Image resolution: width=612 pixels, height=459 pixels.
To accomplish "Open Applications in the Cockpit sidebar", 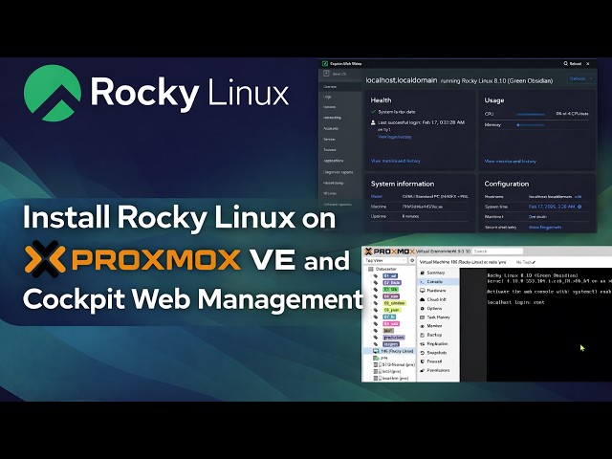I will (x=334, y=161).
